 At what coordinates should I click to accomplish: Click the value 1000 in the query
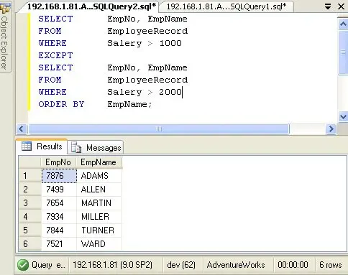(170, 43)
